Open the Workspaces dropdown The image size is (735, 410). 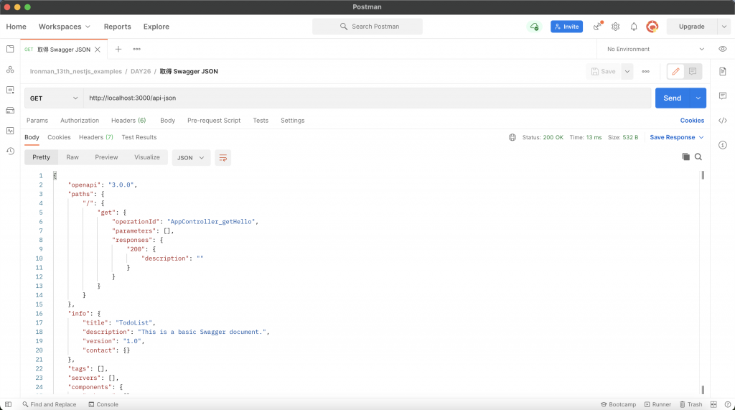coord(64,27)
